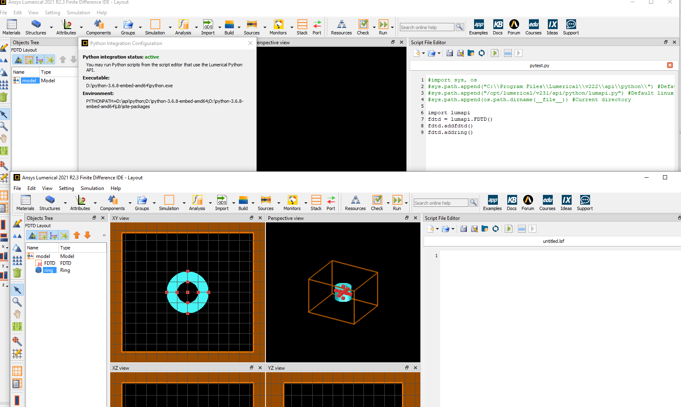This screenshot has width=681, height=407.
Task: Click Search online help field in bottom window
Action: point(440,203)
